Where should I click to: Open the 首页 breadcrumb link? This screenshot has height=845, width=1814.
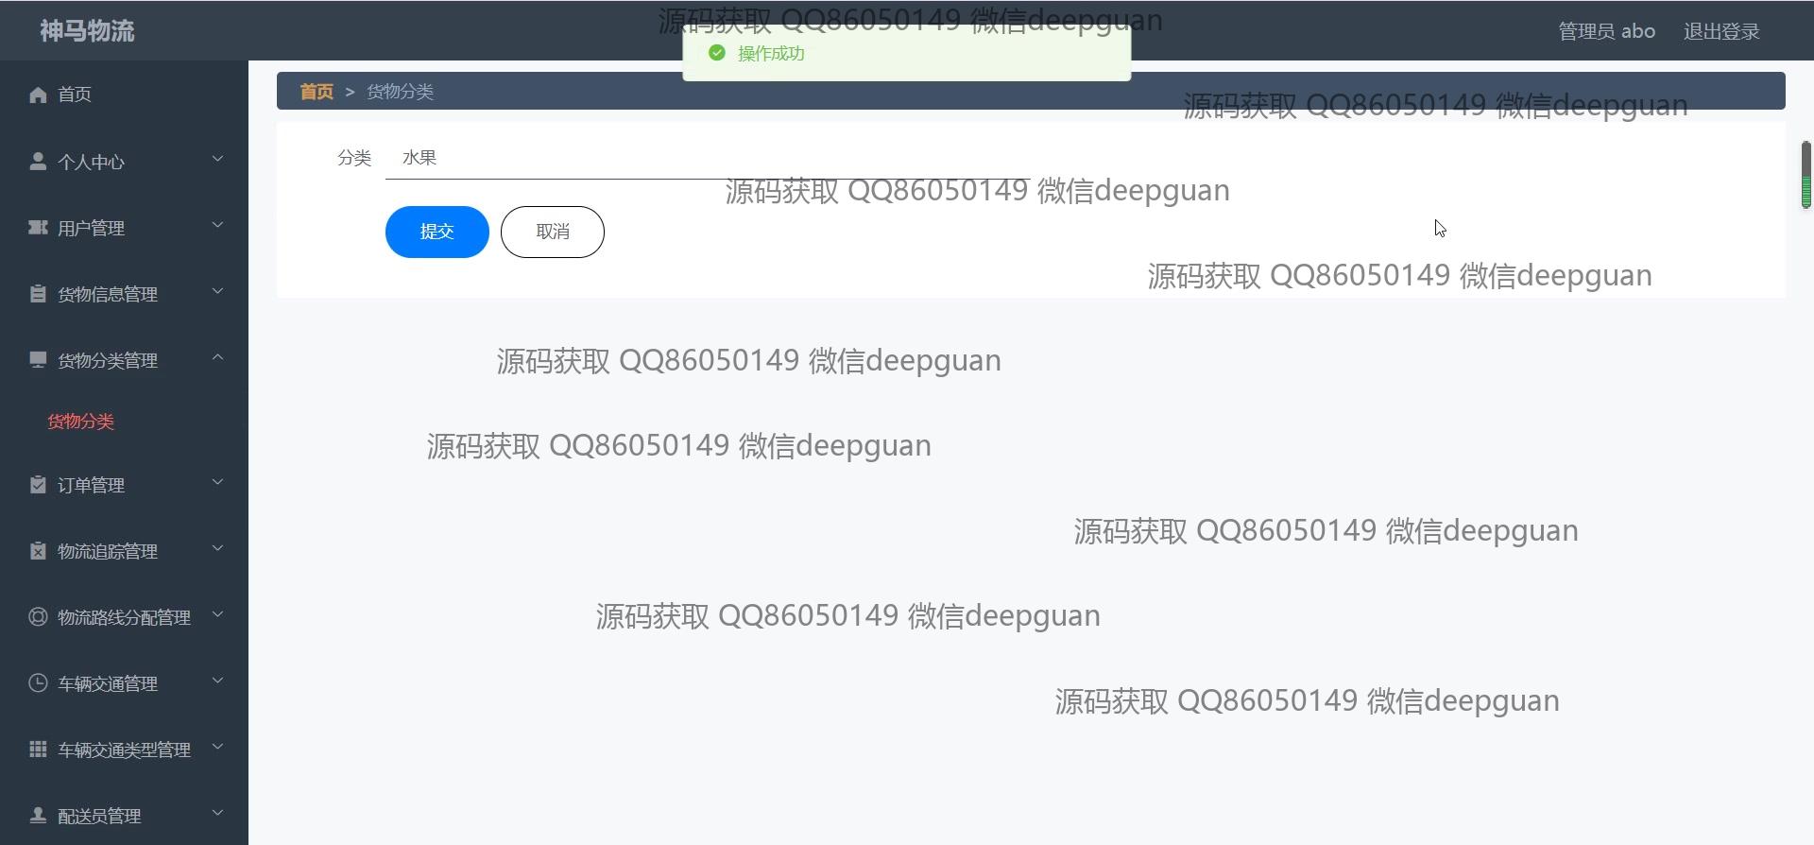point(317,92)
